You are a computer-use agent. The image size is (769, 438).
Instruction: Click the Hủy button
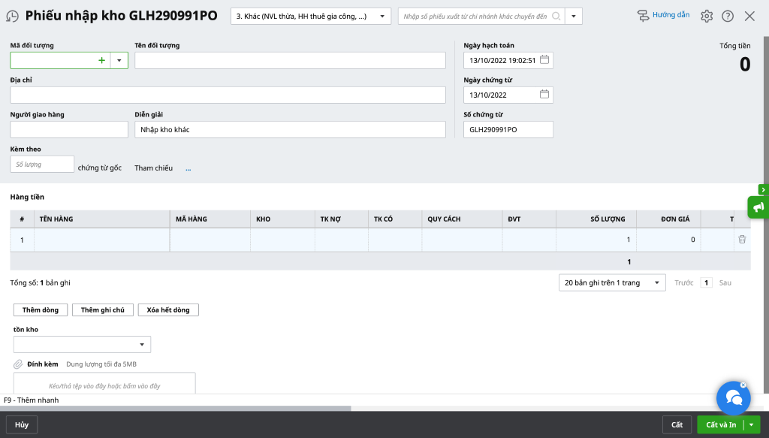coord(22,424)
